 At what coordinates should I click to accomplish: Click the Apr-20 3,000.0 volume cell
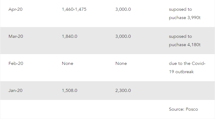pos(123,9)
